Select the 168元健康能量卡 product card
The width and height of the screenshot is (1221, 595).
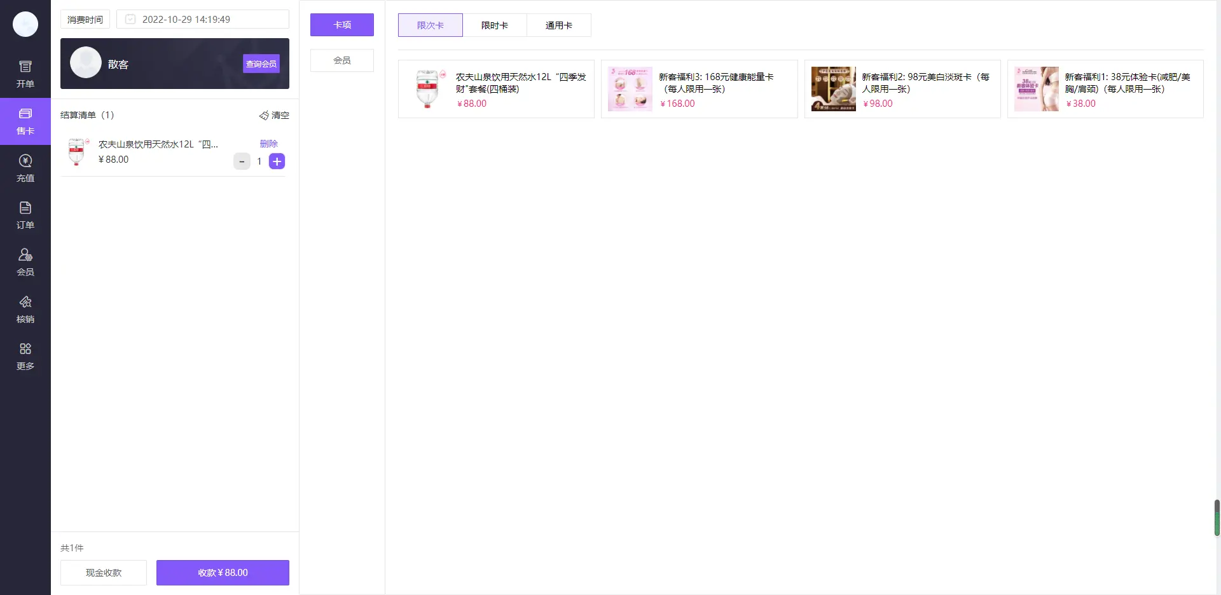tap(699, 89)
